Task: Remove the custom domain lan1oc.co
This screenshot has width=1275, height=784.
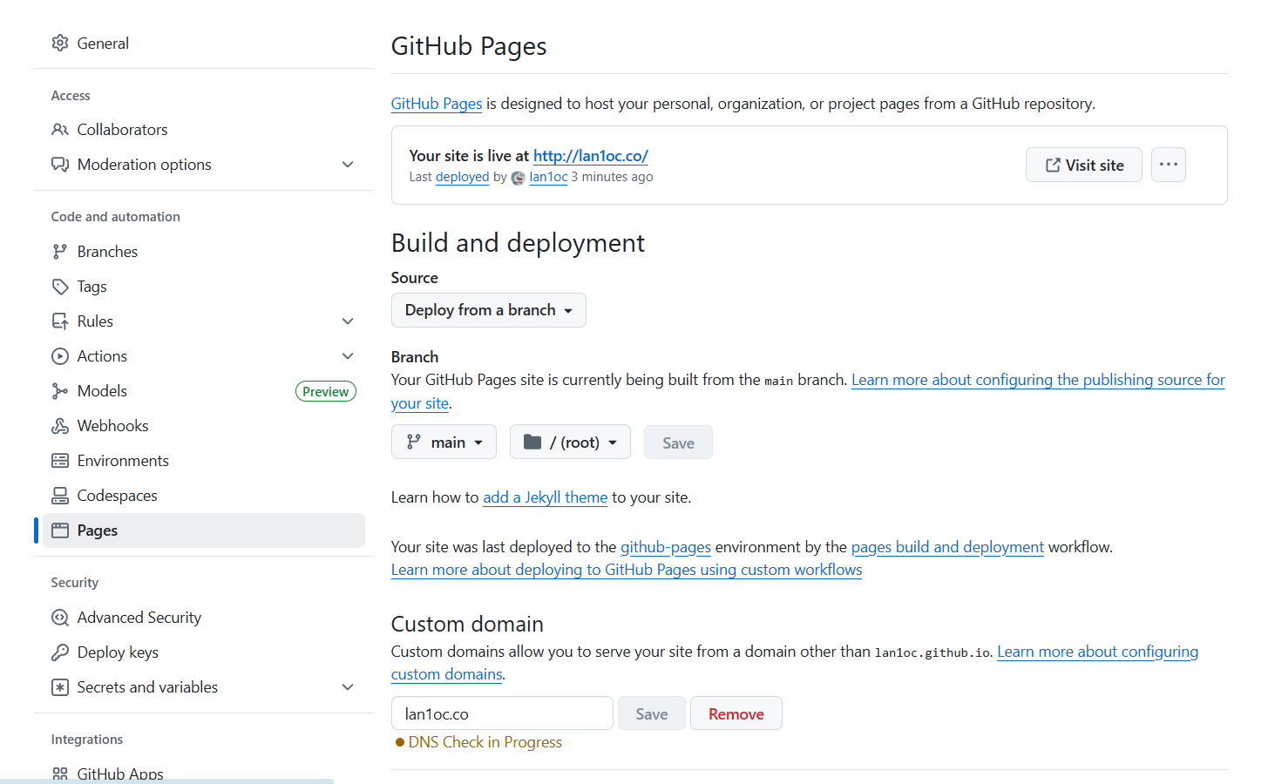Action: pos(736,714)
